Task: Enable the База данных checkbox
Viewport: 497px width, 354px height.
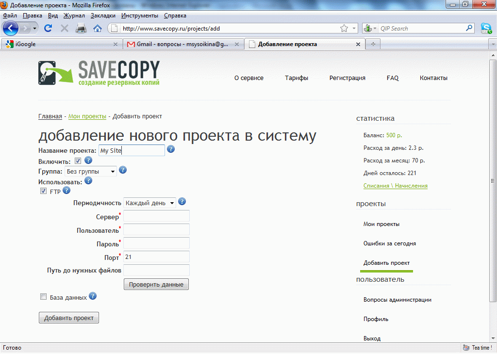Action: tap(44, 297)
